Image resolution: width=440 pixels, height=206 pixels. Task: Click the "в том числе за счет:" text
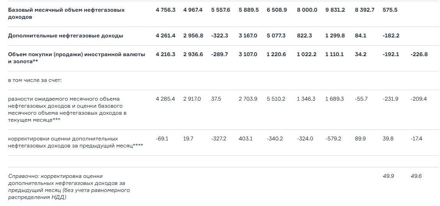click(x=35, y=80)
